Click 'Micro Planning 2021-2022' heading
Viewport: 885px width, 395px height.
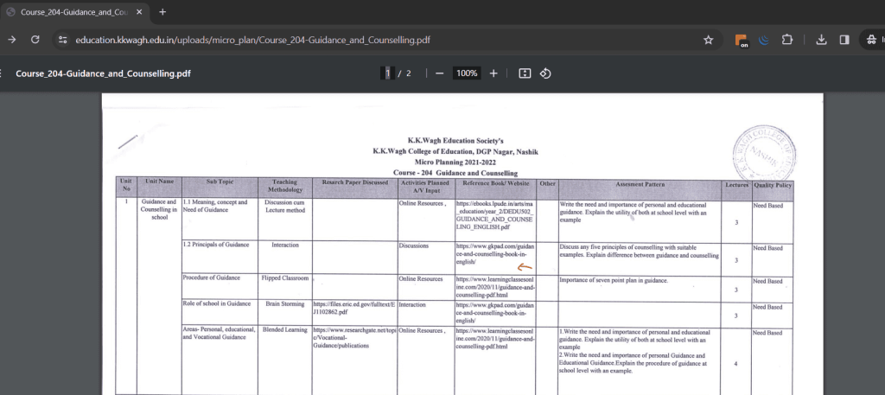coord(455,162)
